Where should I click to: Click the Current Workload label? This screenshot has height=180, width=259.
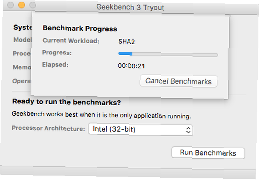pyautogui.click(x=71, y=41)
